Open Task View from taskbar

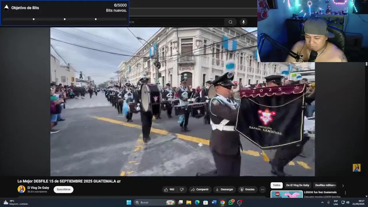181,202
